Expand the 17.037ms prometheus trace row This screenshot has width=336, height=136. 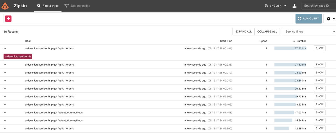5,113
